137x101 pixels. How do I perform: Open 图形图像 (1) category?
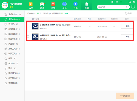pos(12,34)
